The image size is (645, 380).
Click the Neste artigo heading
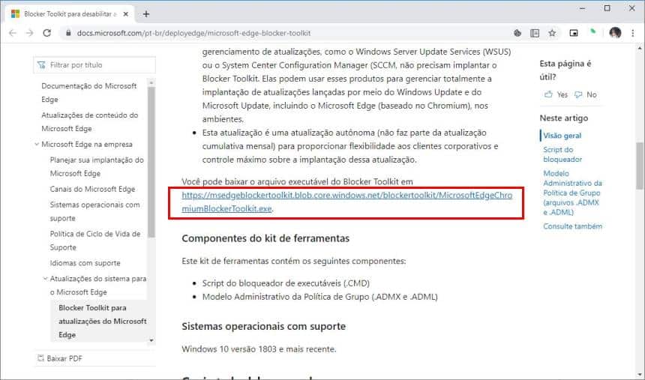[x=563, y=118]
